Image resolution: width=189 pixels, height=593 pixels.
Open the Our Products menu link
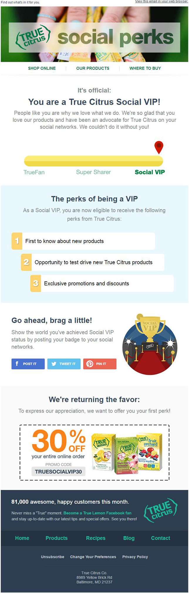[x=93, y=68]
